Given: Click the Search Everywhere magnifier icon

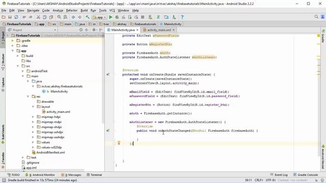Looking at the screenshot, I should 316,17.
